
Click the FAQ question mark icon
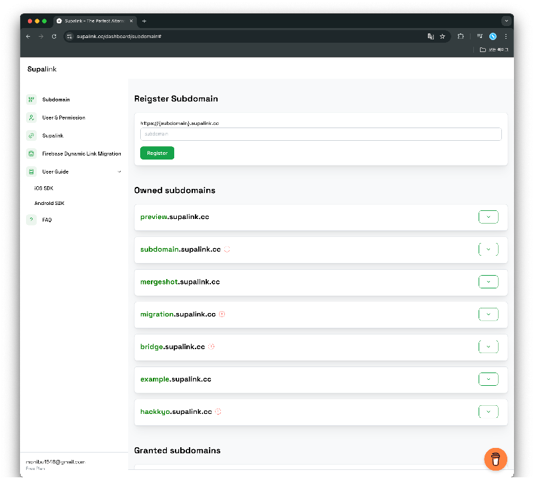31,220
